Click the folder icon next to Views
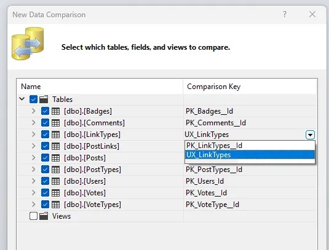The height and width of the screenshot is (250, 329). pos(44,216)
